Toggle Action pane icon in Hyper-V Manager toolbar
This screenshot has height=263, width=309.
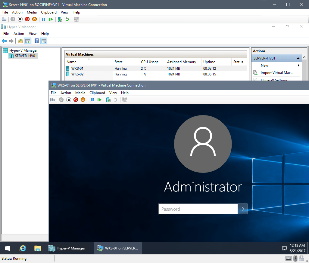tap(44, 41)
